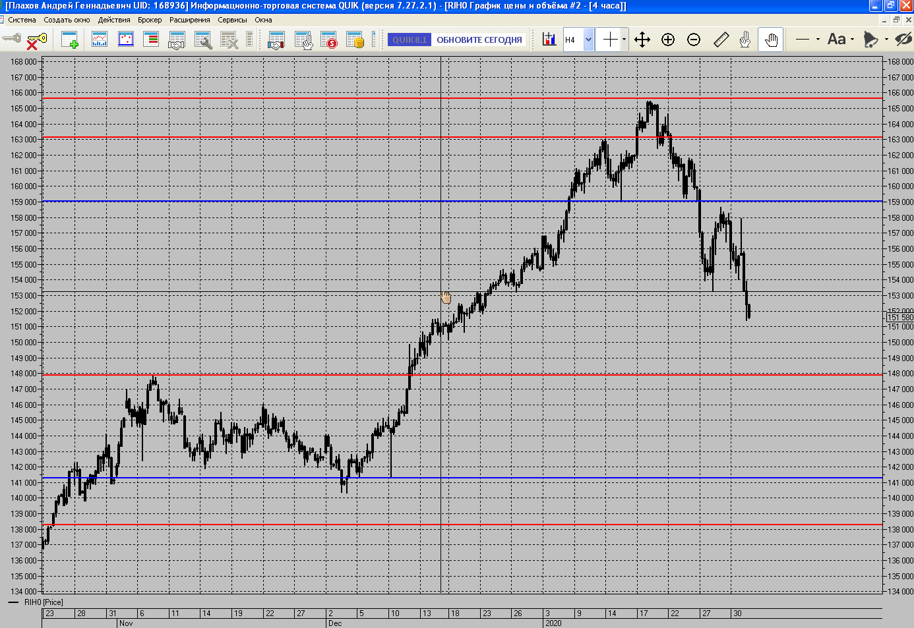Select the red line at 163 000 level
This screenshot has width=914, height=628.
click(462, 137)
